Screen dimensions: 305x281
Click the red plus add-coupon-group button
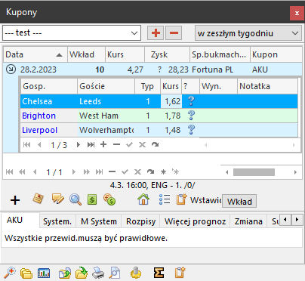(x=156, y=32)
